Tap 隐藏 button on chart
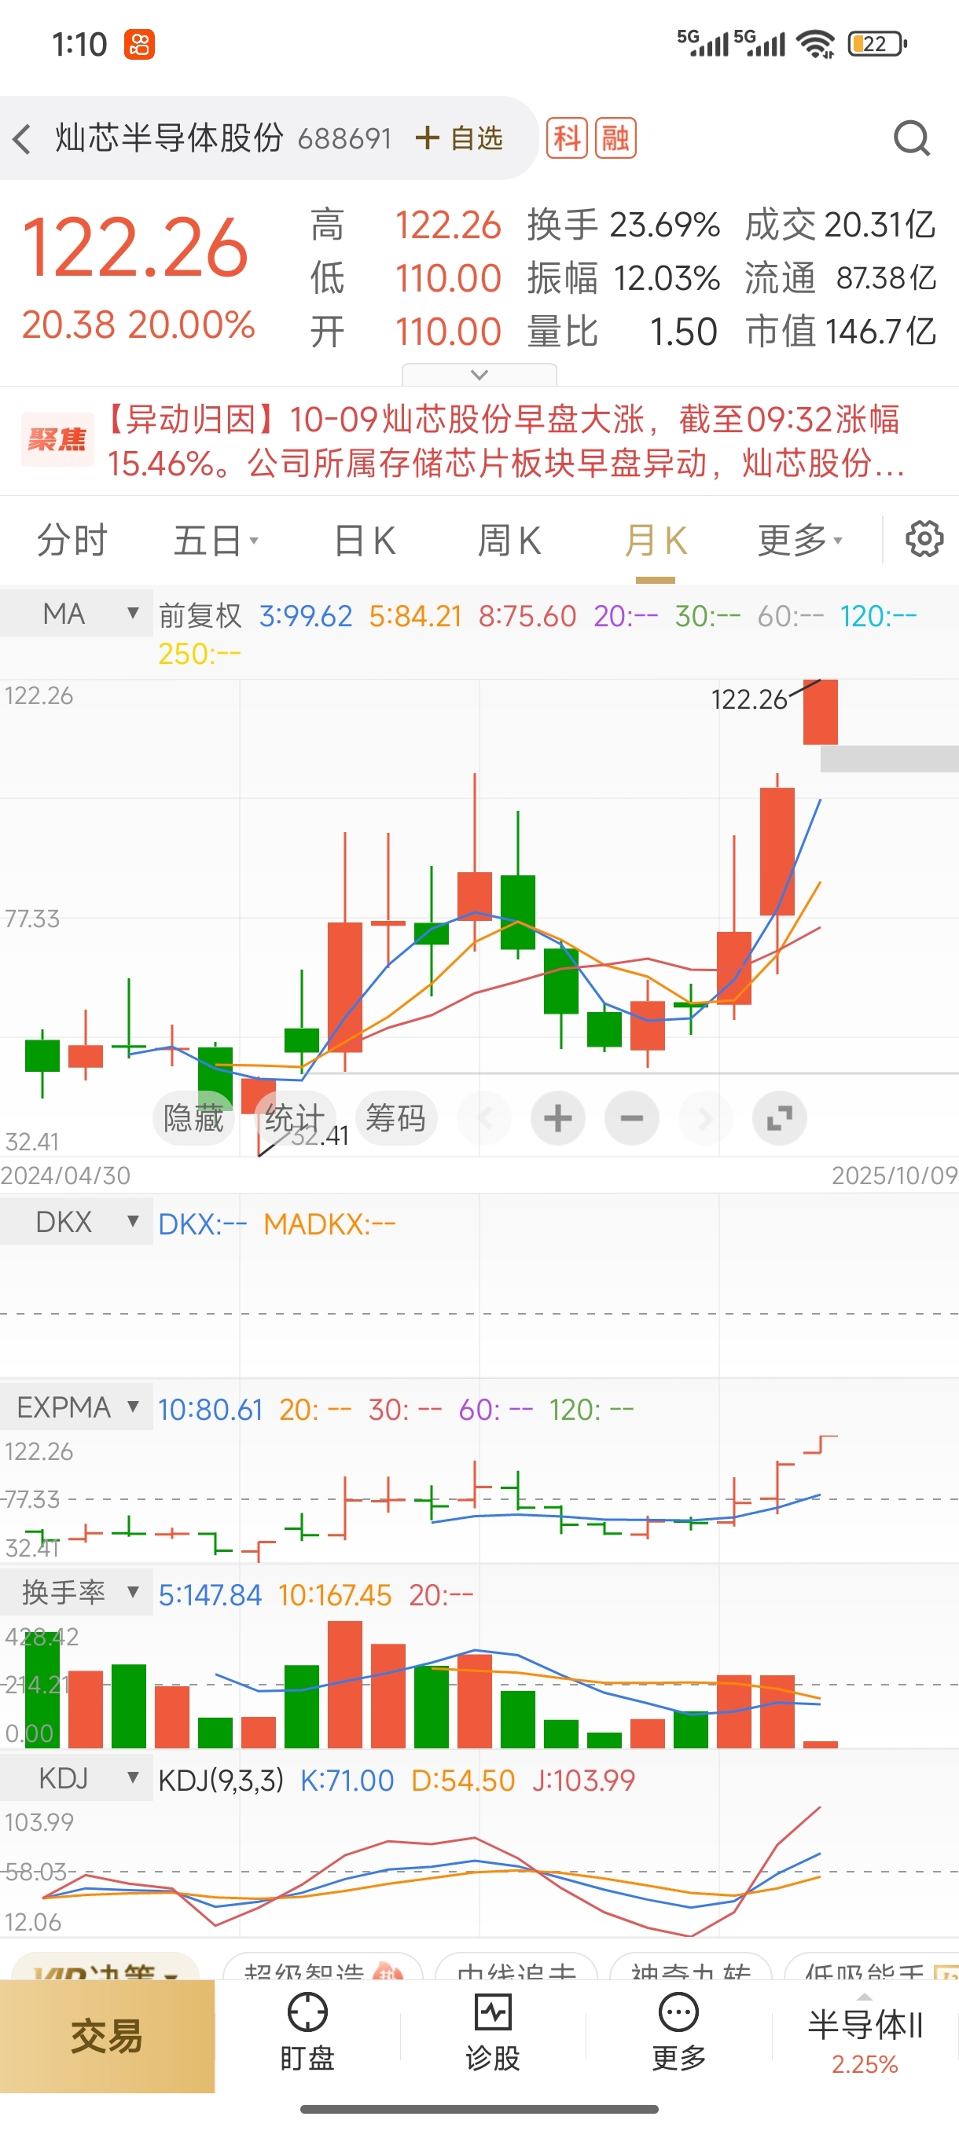The image size is (959, 2131). click(193, 1118)
